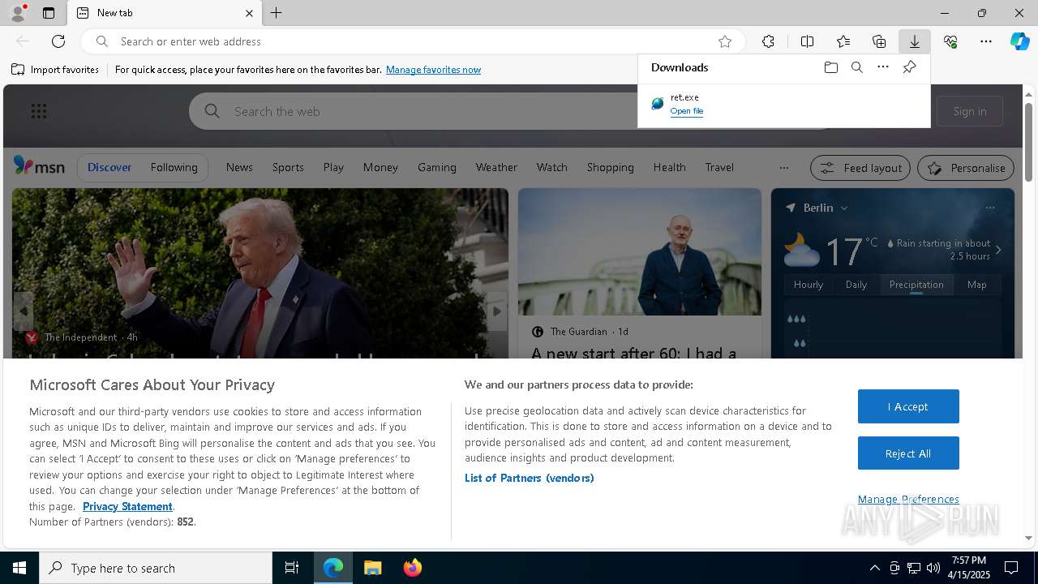Open the Edge profile icon
Image resolution: width=1038 pixels, height=584 pixels.
(17, 13)
